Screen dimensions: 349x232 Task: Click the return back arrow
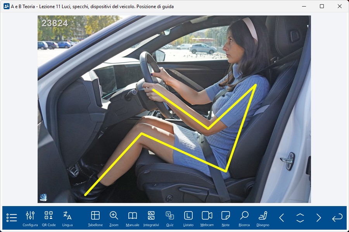(337, 218)
